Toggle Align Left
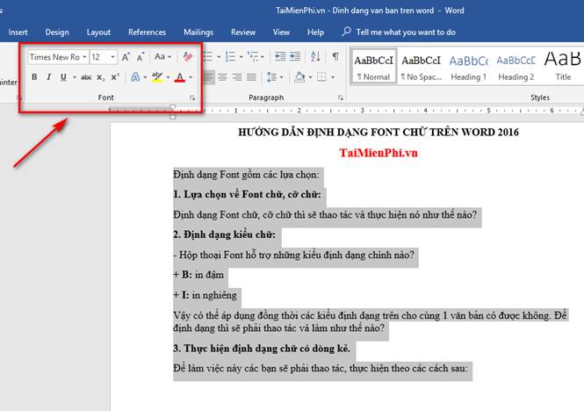584x411 pixels. point(209,77)
